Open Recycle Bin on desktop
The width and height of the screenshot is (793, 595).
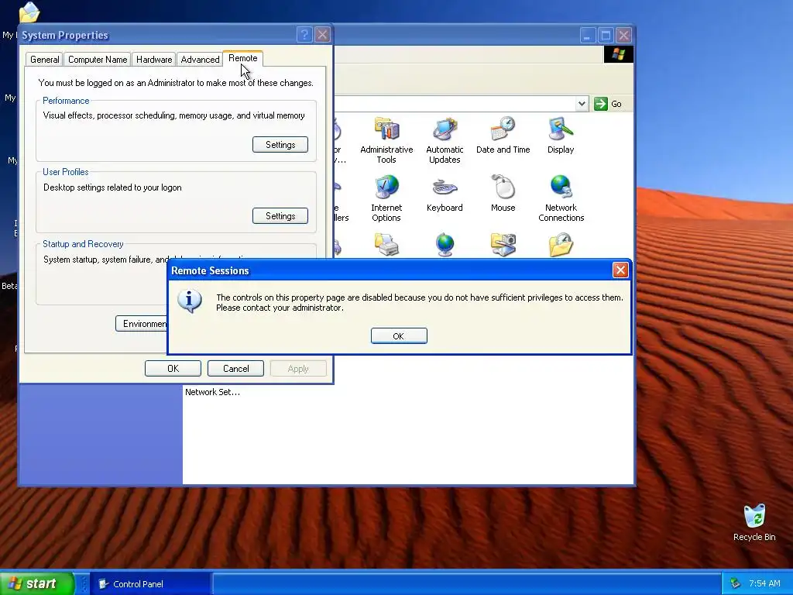pyautogui.click(x=754, y=523)
